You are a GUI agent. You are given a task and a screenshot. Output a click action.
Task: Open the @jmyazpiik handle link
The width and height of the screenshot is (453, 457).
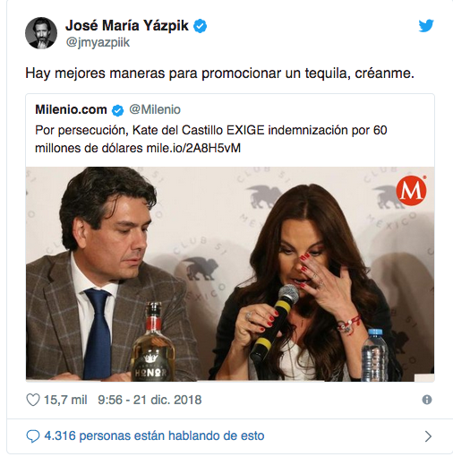point(98,42)
